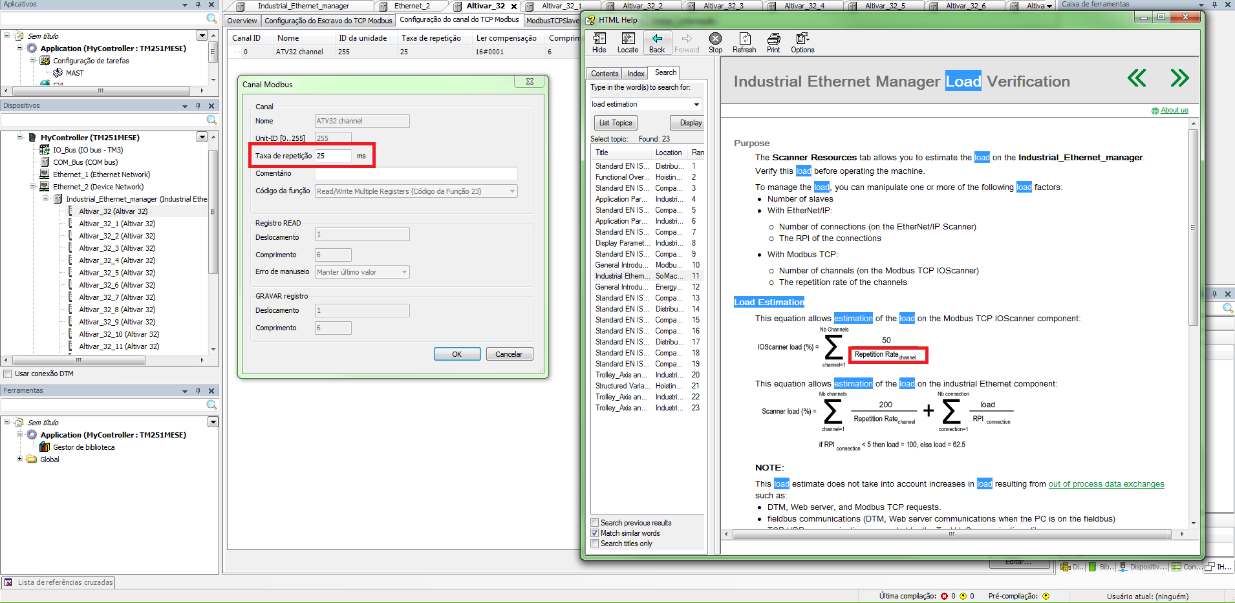The image size is (1235, 603).
Task: Stop loading in HTML Help toolbar
Action: (715, 39)
